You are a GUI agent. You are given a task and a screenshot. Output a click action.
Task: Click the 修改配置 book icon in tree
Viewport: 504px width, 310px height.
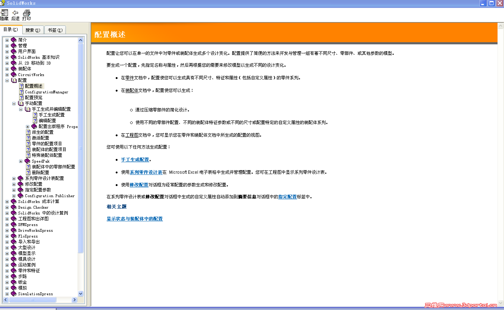(x=21, y=184)
